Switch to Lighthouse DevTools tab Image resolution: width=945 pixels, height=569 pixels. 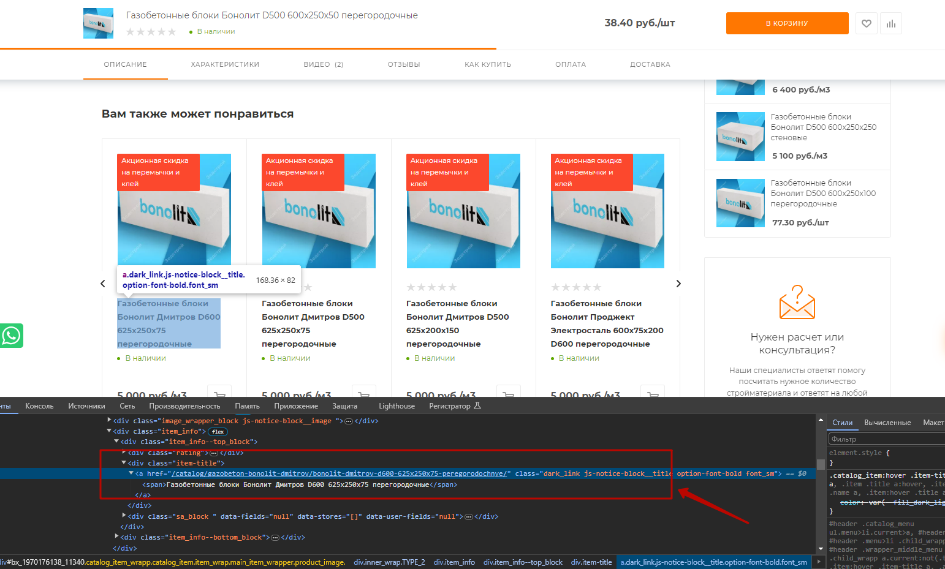397,406
